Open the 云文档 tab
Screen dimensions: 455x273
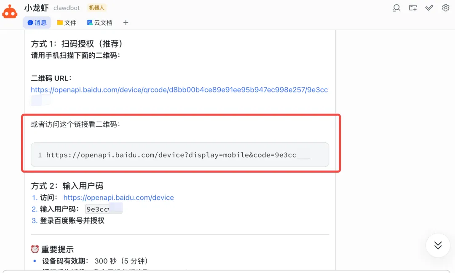point(99,23)
